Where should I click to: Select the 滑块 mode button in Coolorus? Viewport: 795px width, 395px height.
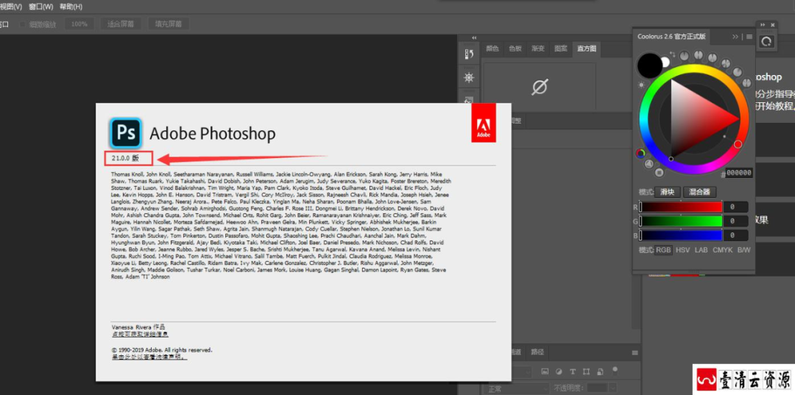[667, 192]
